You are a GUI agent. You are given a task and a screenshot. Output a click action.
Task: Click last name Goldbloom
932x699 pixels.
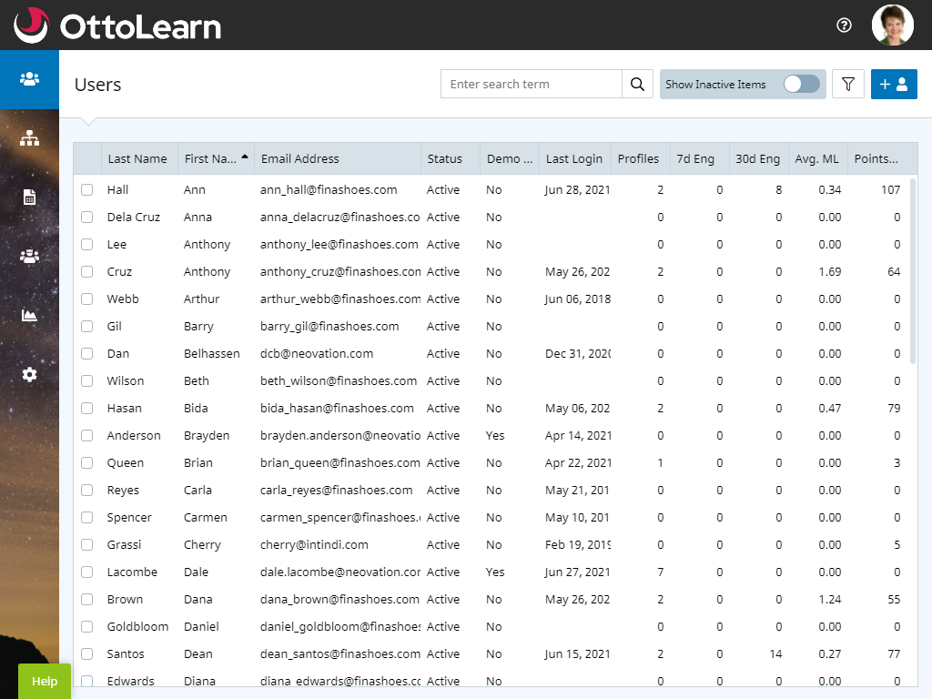(x=138, y=627)
